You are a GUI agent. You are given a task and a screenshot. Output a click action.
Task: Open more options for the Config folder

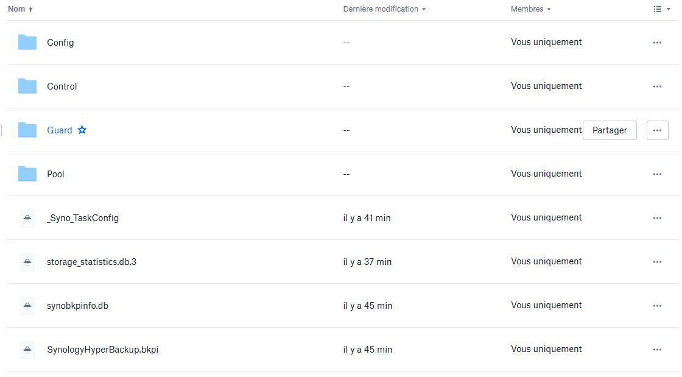(657, 43)
